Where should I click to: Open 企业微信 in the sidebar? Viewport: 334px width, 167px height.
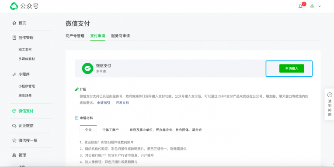(x=26, y=126)
